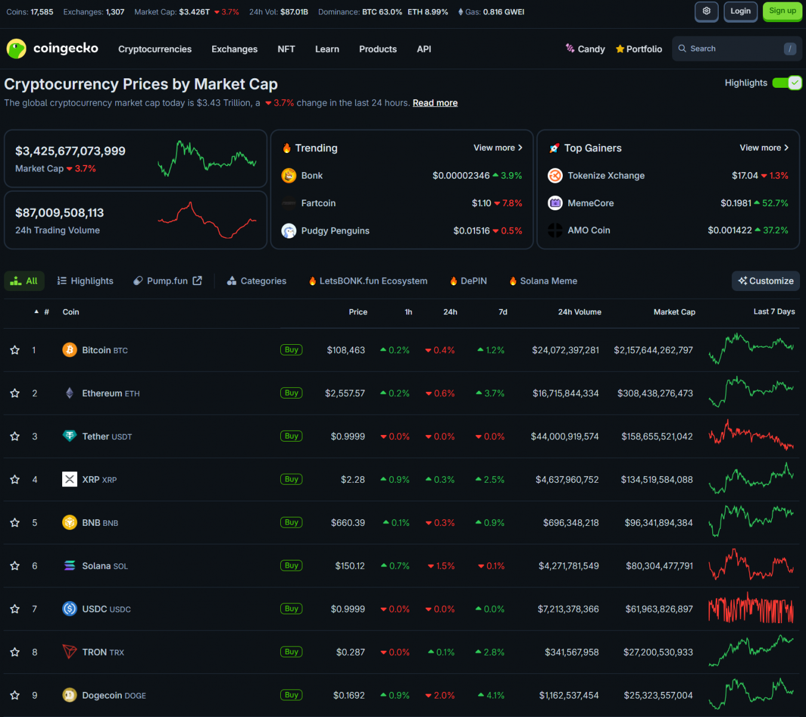Open the Candy rewards icon
The image size is (806, 717).
click(x=569, y=48)
